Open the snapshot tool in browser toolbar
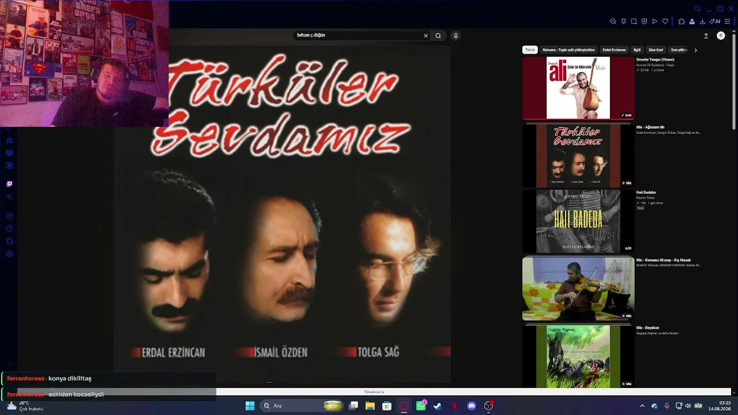This screenshot has width=738, height=415. point(634,21)
